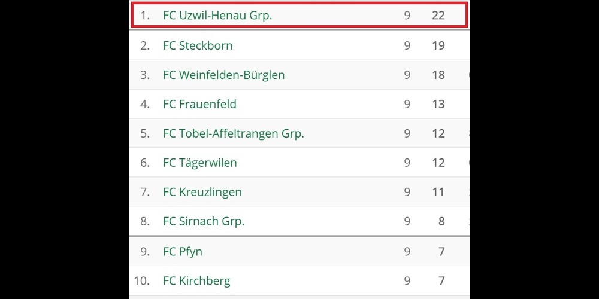Select FC Sirnach Grp. in the table
This screenshot has height=299, width=599.
click(204, 221)
